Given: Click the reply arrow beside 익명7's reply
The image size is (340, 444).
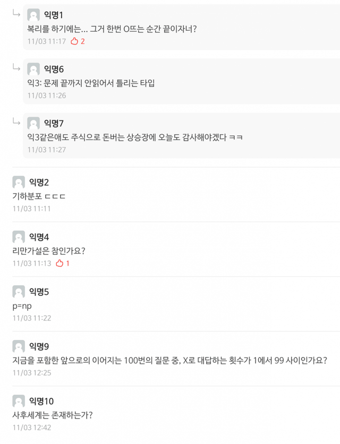Looking at the screenshot, I should [16, 121].
